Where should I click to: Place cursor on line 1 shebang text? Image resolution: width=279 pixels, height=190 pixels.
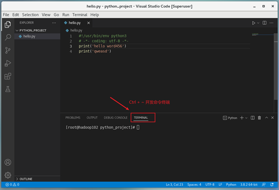pos(103,36)
